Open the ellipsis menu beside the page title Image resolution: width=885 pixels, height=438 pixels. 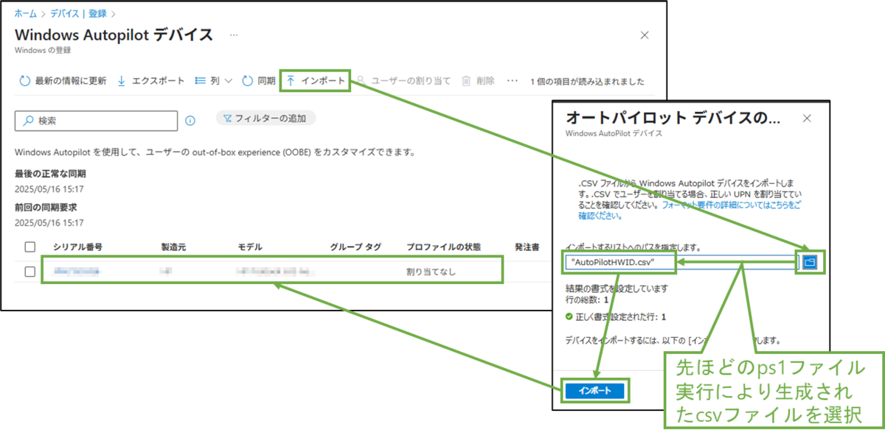tap(233, 35)
